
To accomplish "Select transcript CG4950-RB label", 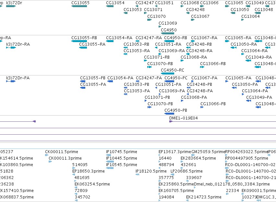I will [175, 38].
